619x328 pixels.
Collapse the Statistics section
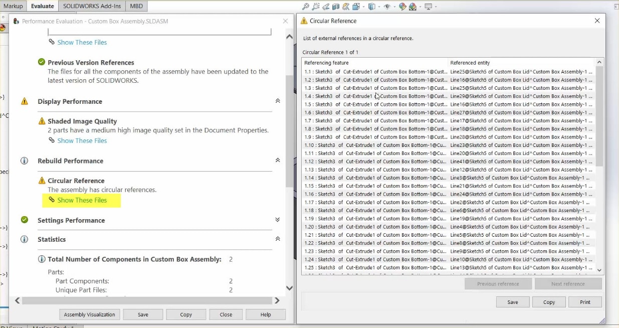(x=278, y=239)
